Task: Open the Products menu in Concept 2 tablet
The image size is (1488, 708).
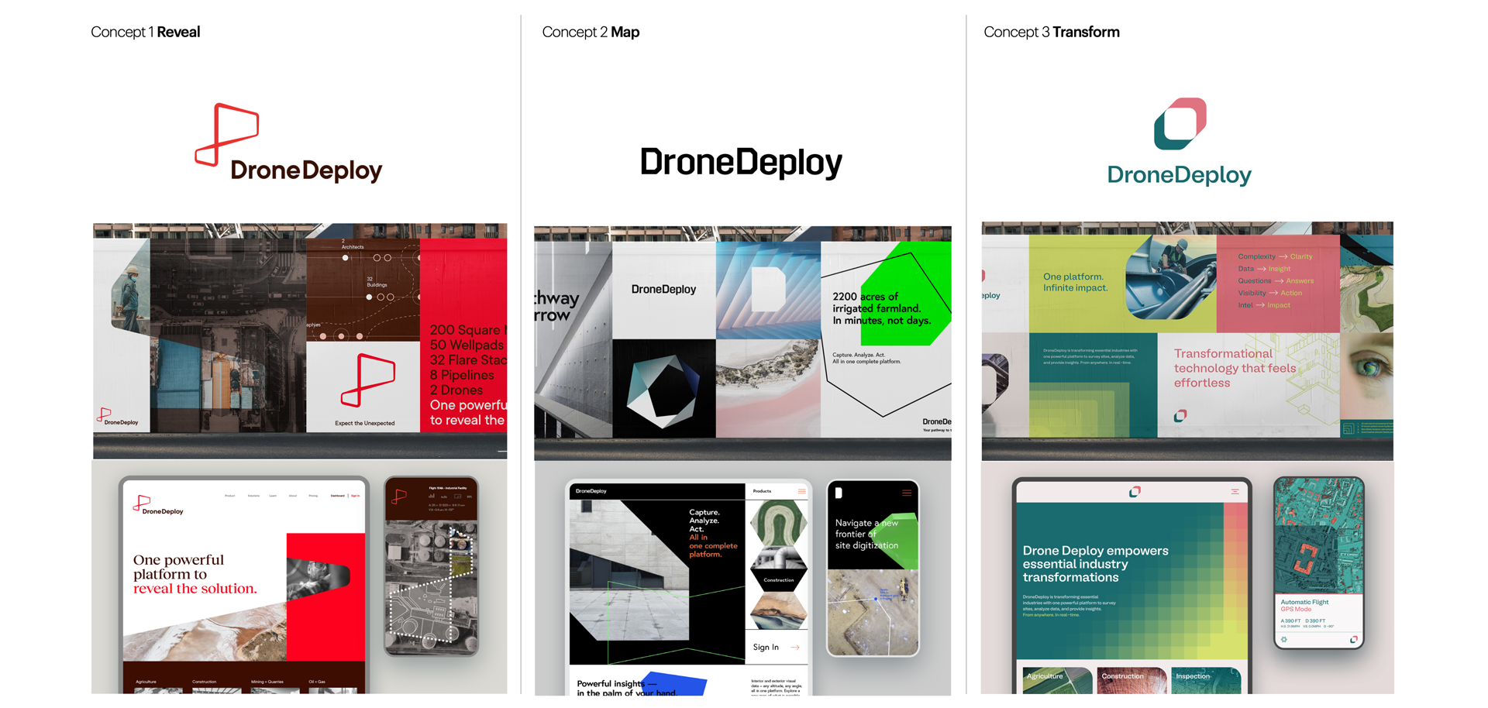Action: pos(762,491)
